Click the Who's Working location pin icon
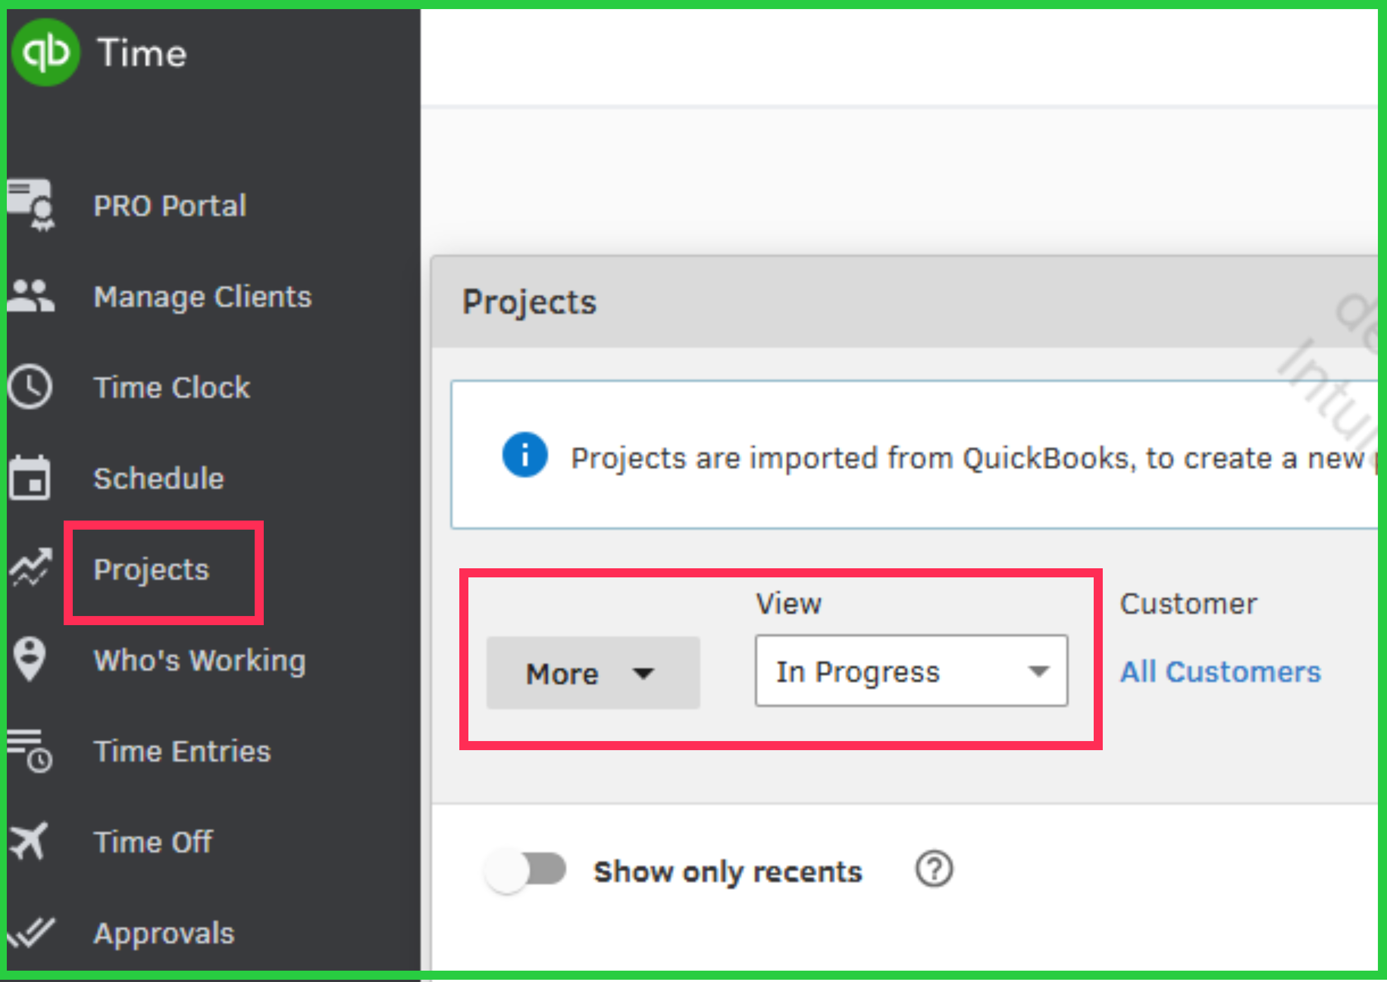The height and width of the screenshot is (982, 1387). (x=30, y=659)
